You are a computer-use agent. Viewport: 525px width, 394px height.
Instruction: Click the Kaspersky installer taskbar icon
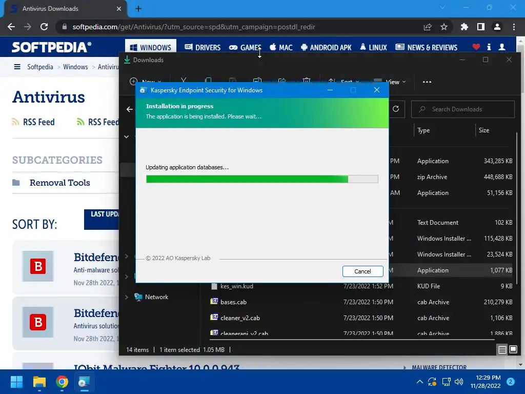(84, 382)
